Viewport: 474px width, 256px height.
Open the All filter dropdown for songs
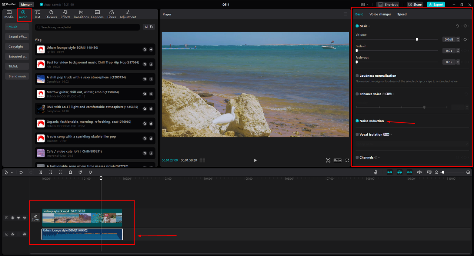[149, 27]
